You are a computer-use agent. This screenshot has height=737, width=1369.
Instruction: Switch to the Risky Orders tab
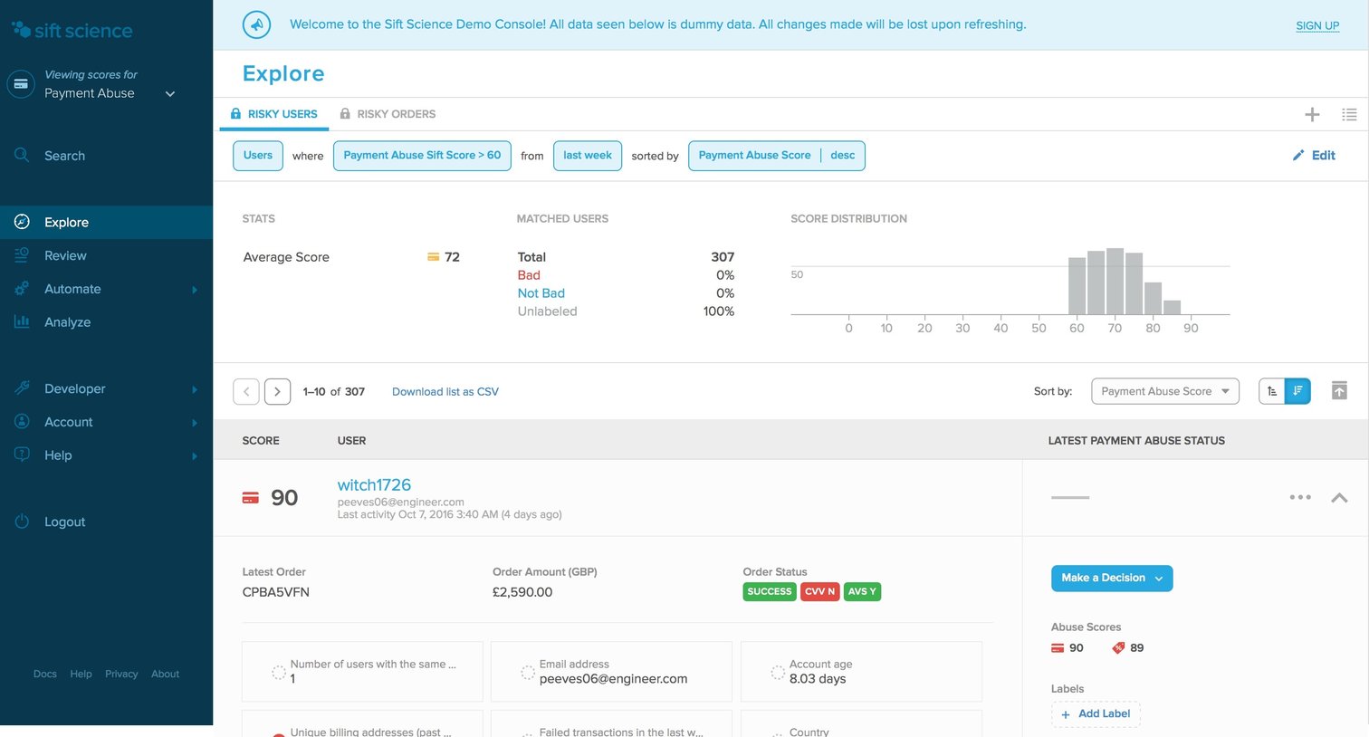tap(388, 114)
